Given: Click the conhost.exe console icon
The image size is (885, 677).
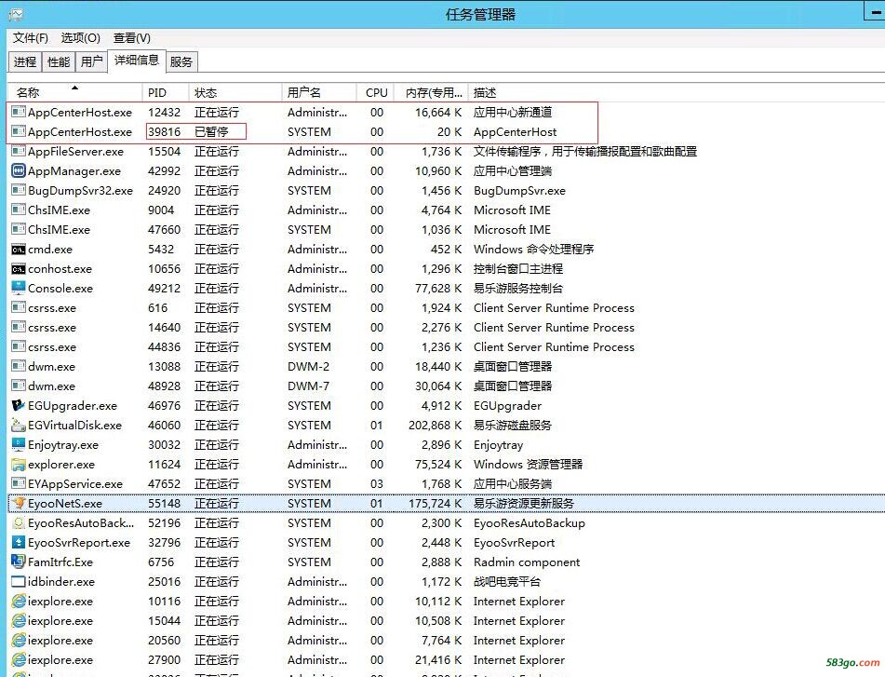Looking at the screenshot, I should click(19, 269).
